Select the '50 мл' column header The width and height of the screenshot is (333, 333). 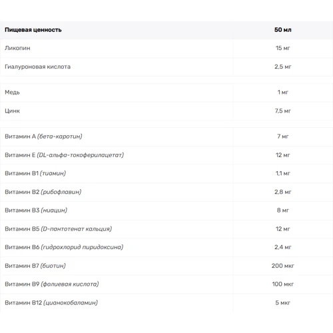point(282,30)
